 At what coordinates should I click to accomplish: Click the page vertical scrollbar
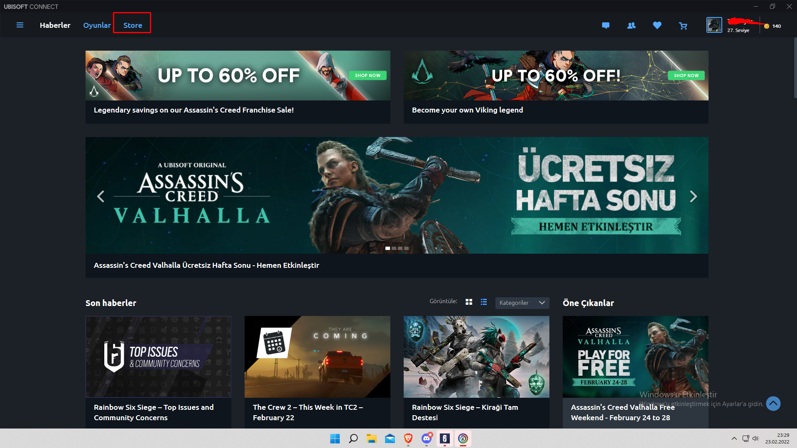(795, 68)
